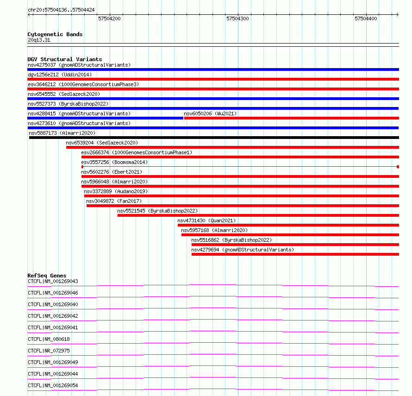
Task: Open nsv5527373 (ByrskaBishop2022) variant
Action: click(x=68, y=104)
